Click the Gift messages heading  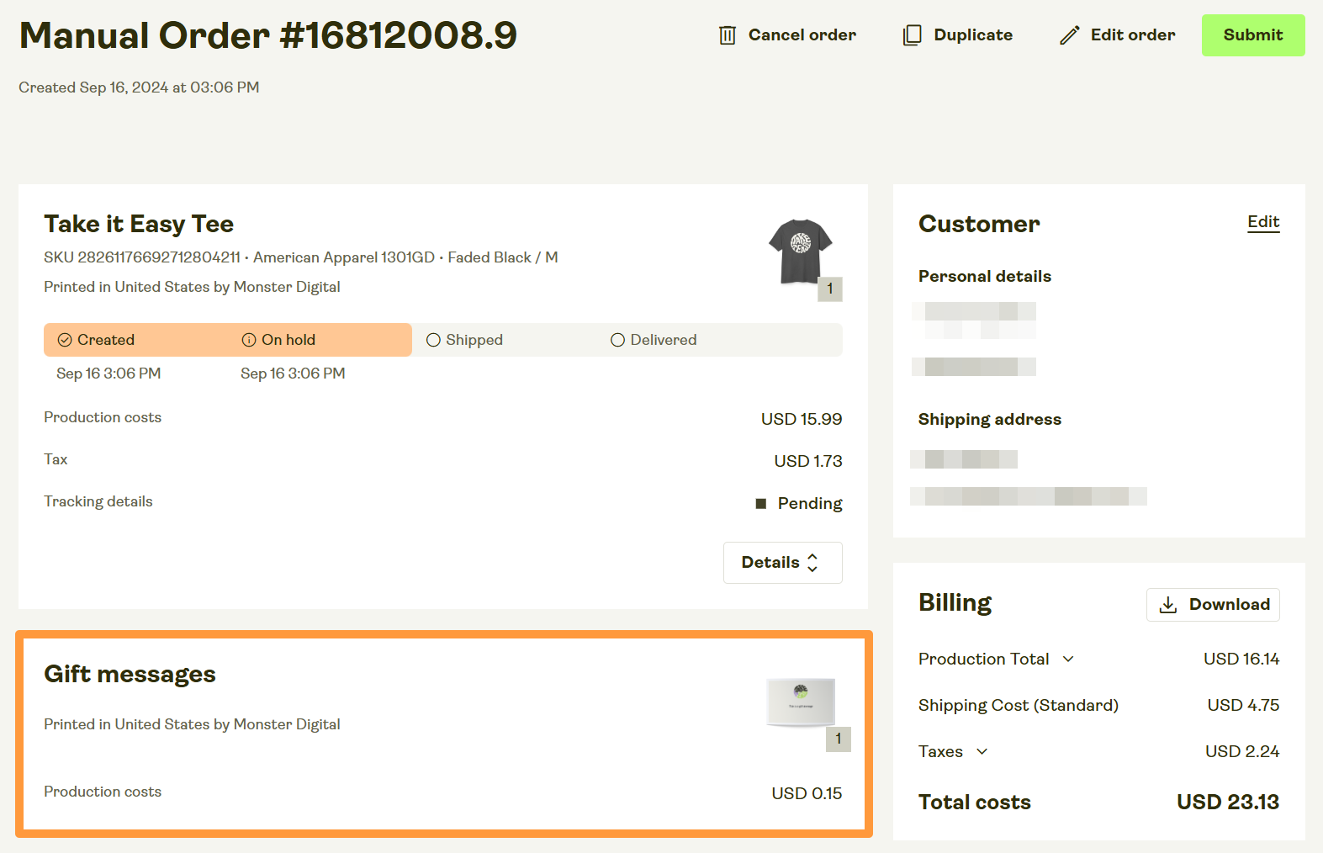click(130, 674)
